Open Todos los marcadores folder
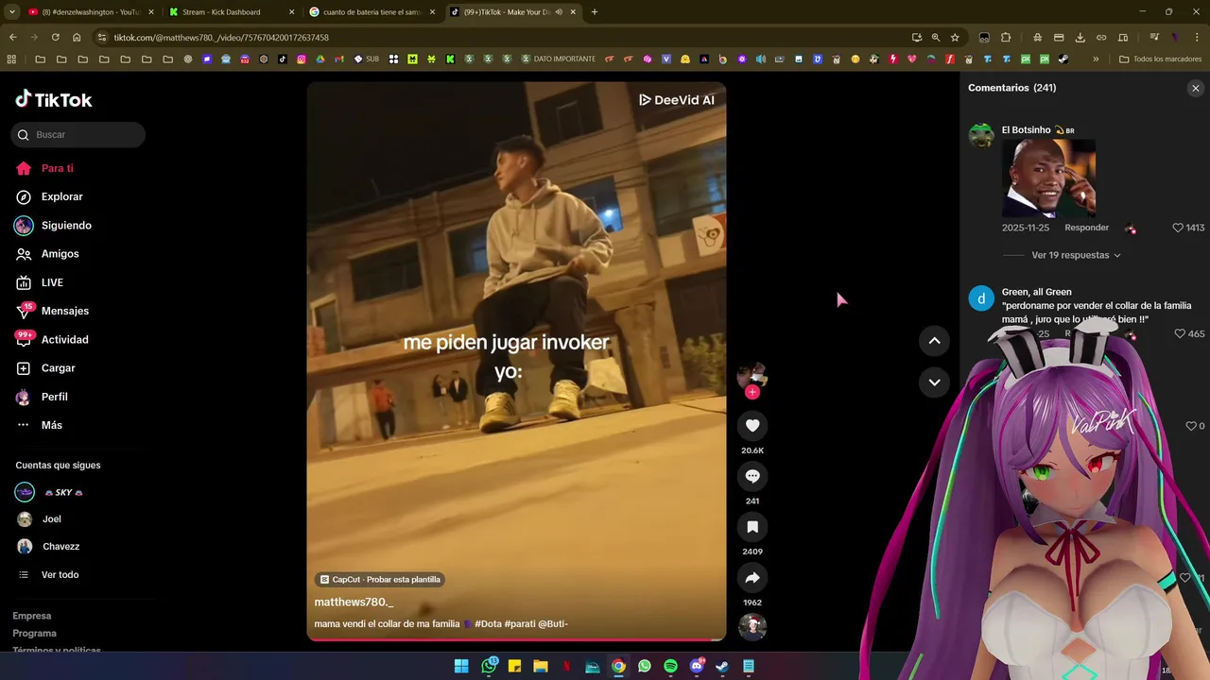This screenshot has height=680, width=1210. tap(1160, 59)
